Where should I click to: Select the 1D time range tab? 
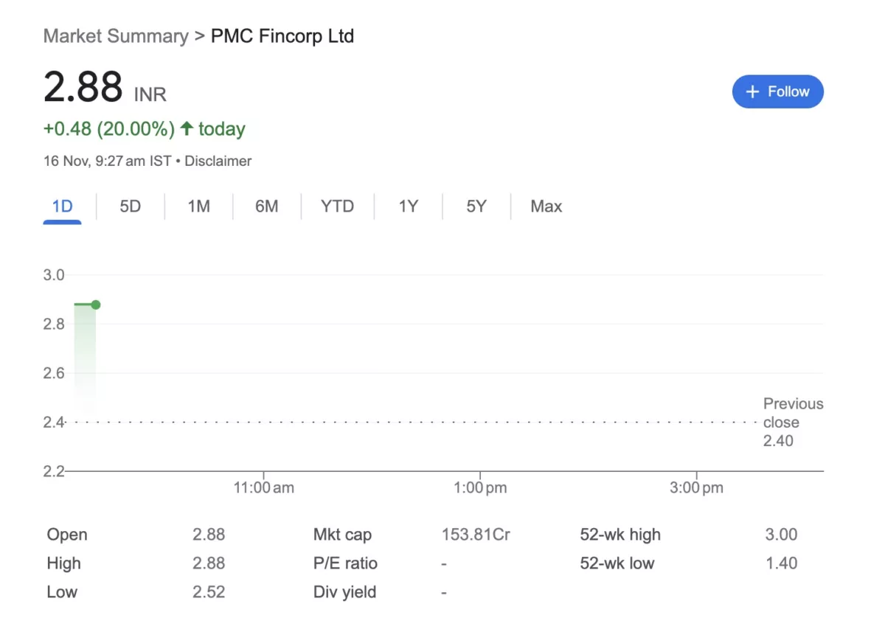[63, 206]
